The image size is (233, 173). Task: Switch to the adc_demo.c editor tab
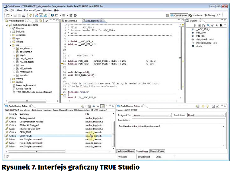(71, 21)
